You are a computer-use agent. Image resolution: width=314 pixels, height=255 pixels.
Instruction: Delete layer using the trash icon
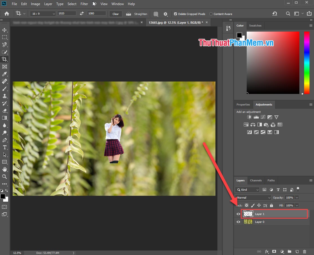pyautogui.click(x=304, y=251)
